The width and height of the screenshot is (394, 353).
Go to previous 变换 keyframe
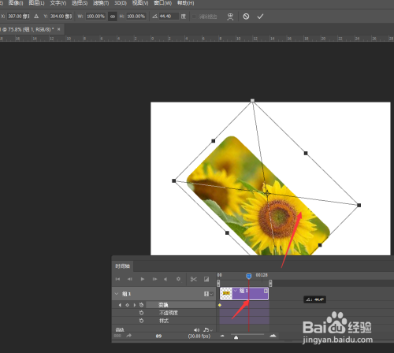coord(120,305)
